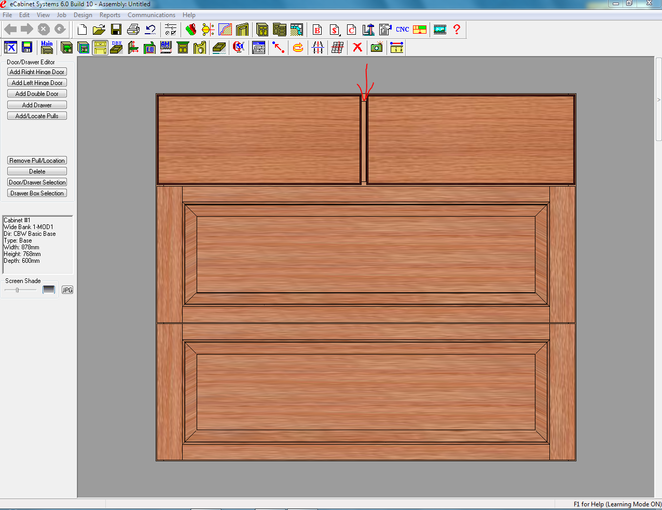Click the yellow rotate arrow icon
The width and height of the screenshot is (662, 510).
point(298,48)
